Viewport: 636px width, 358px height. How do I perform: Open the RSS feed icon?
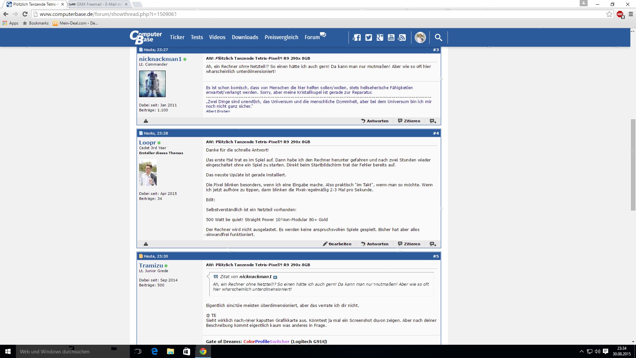pos(402,37)
